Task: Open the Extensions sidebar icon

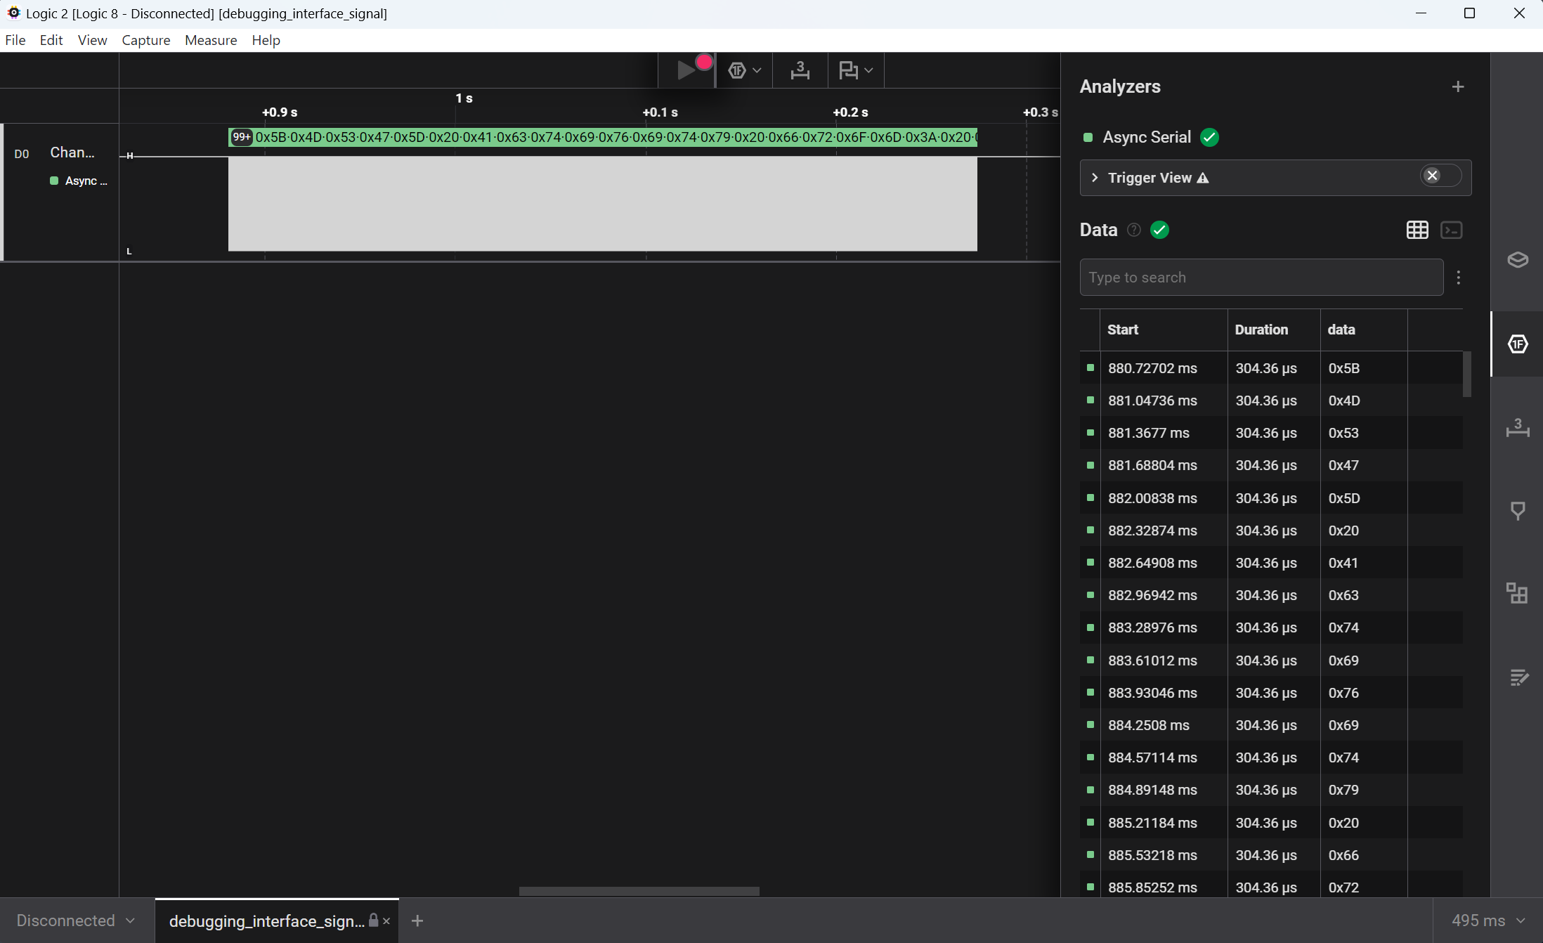Action: coord(1517,594)
